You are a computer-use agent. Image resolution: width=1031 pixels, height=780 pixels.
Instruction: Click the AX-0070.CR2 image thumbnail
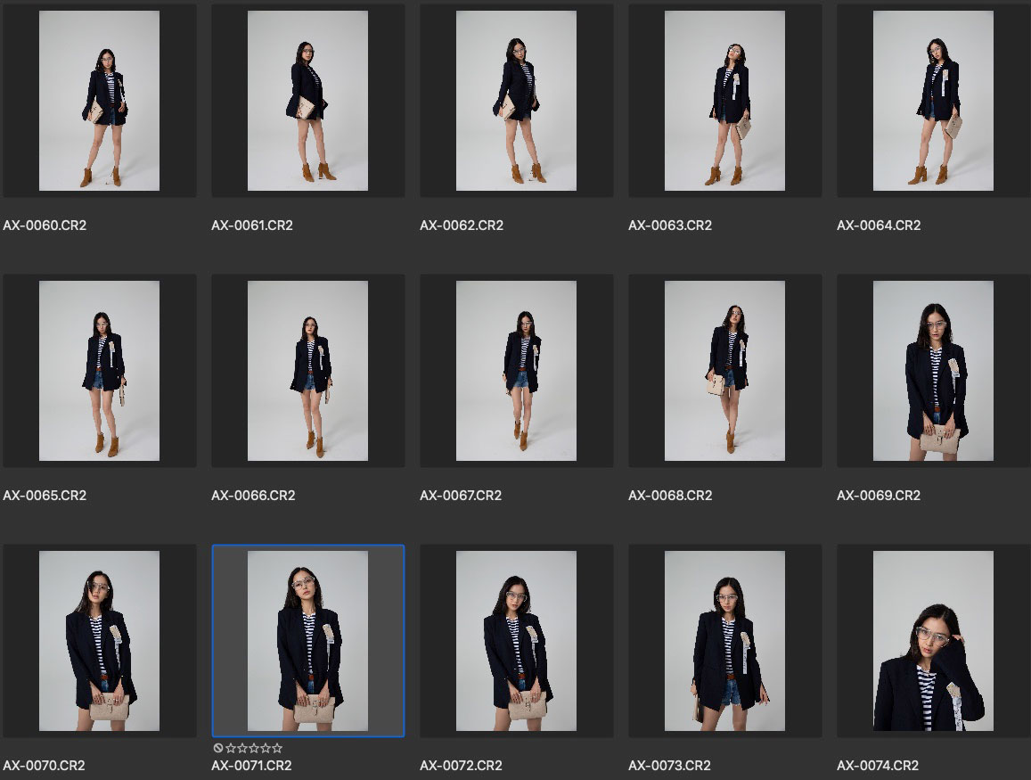pyautogui.click(x=99, y=641)
